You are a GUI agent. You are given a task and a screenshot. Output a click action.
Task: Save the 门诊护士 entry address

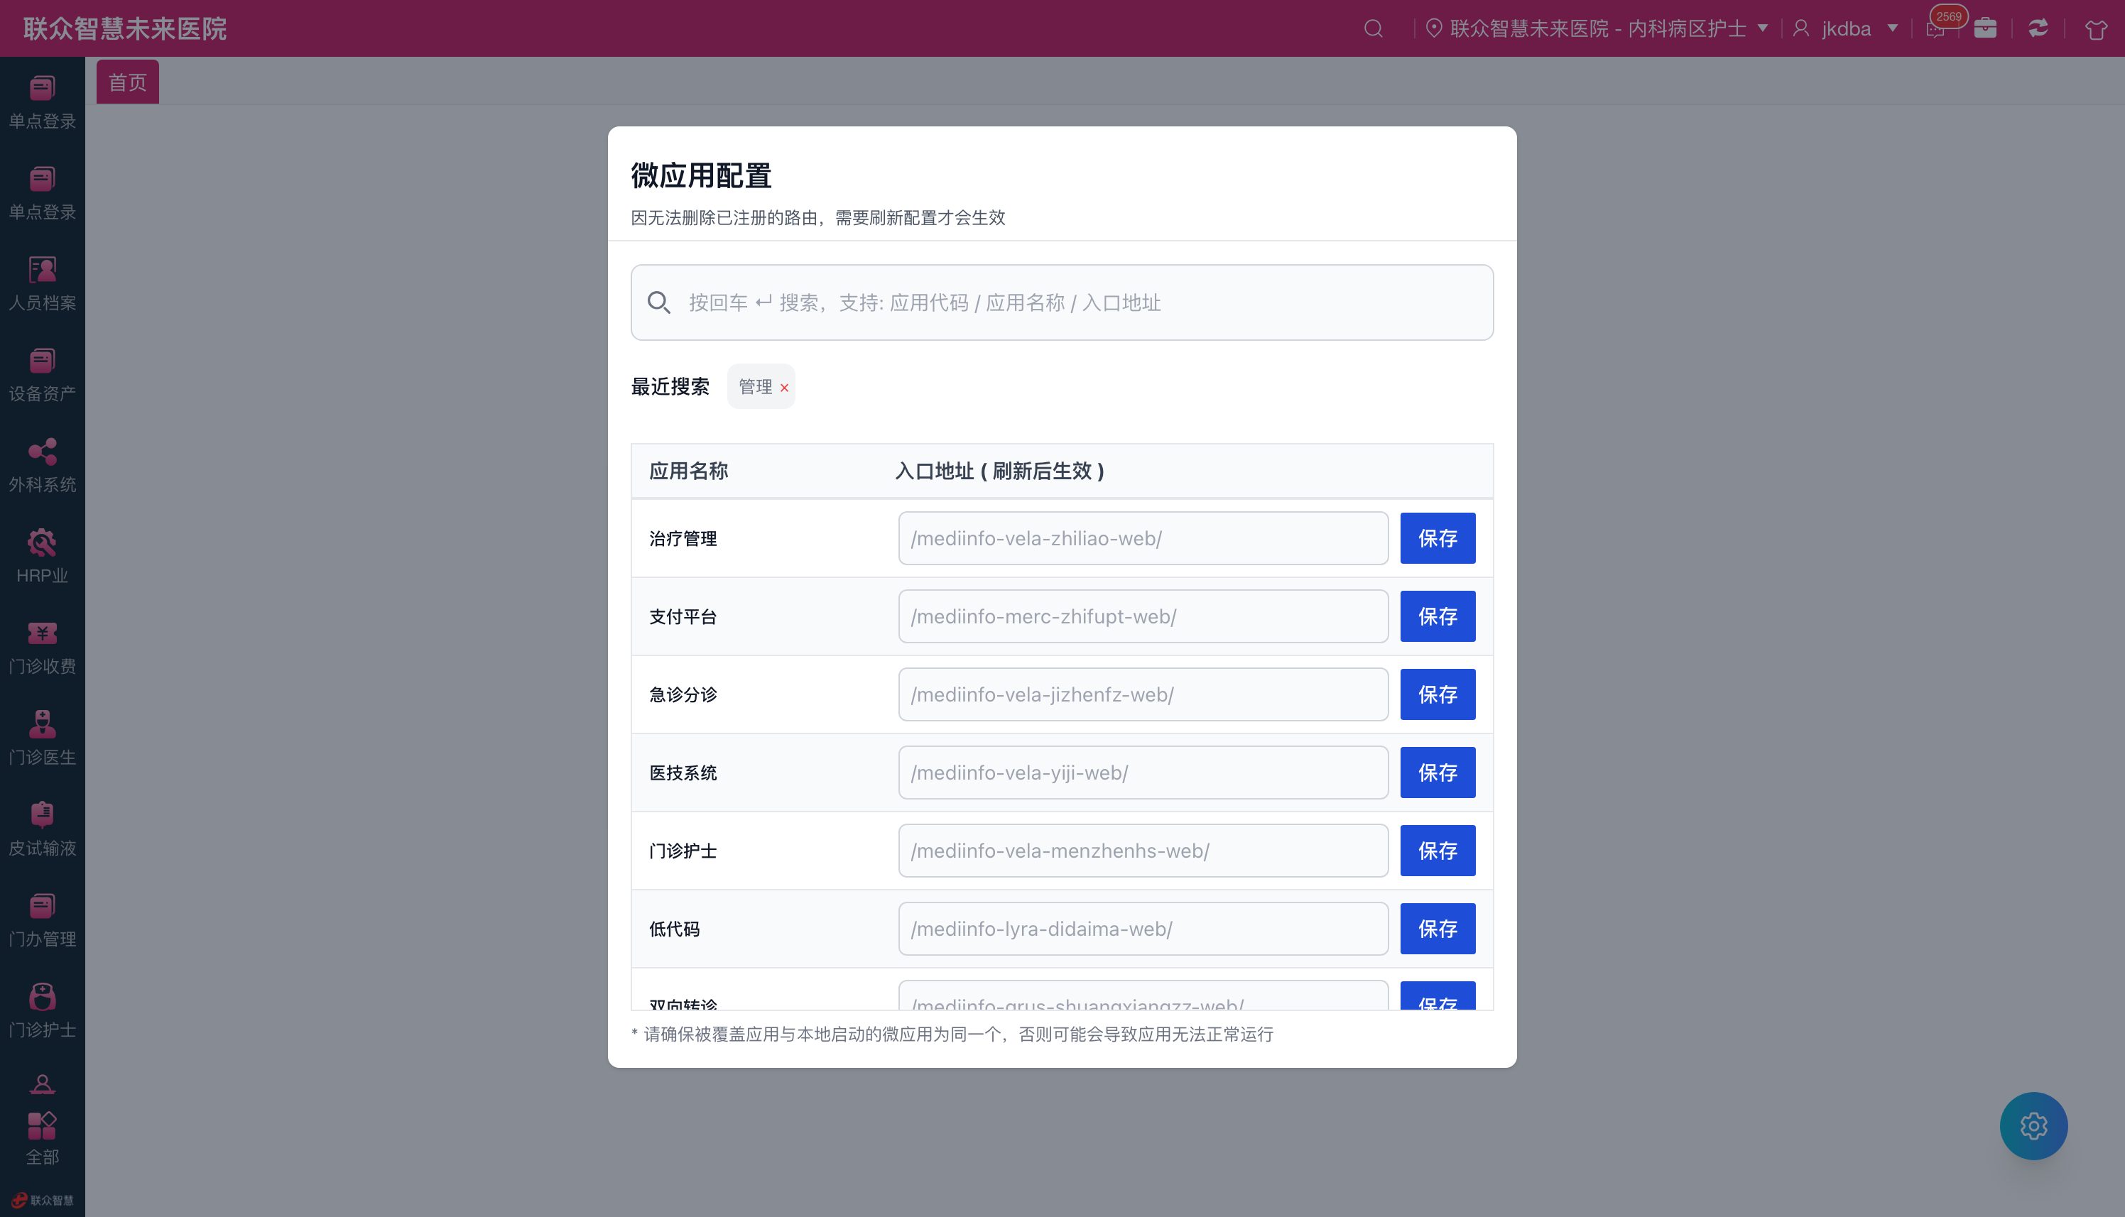pos(1437,851)
